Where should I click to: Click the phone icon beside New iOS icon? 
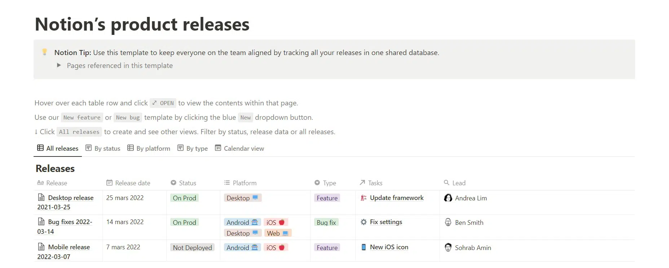point(364,247)
